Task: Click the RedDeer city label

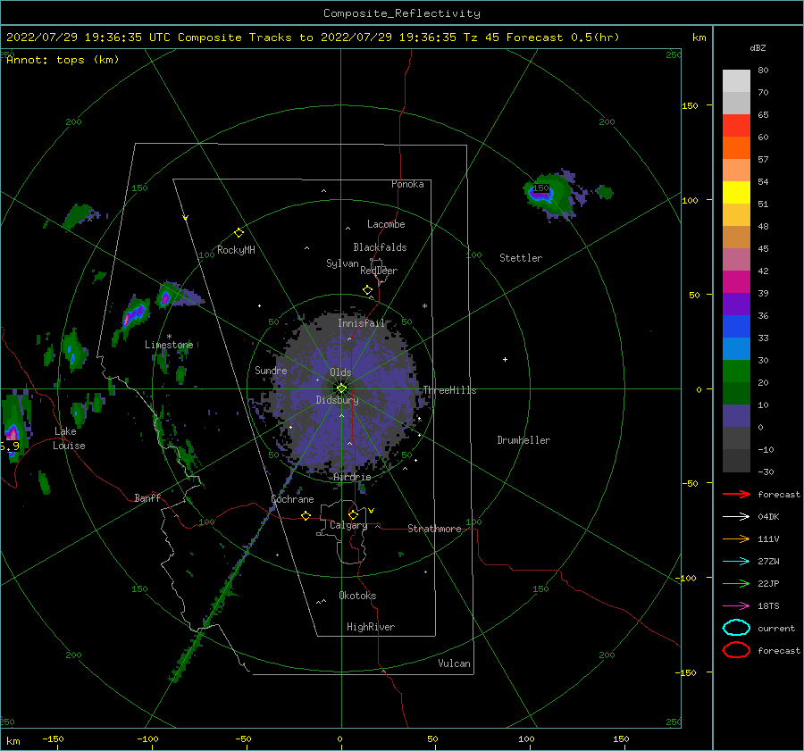Action: (379, 271)
